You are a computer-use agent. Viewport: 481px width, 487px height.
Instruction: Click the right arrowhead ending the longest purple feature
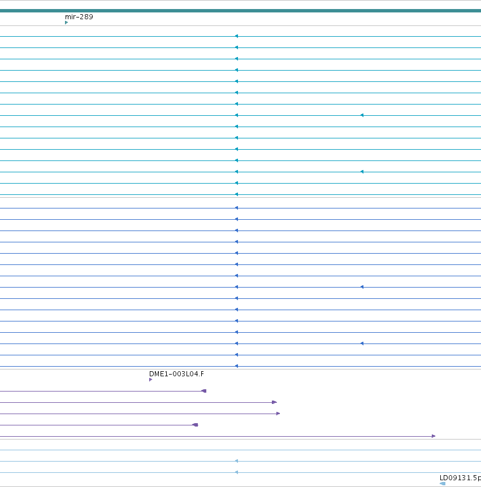pos(434,436)
